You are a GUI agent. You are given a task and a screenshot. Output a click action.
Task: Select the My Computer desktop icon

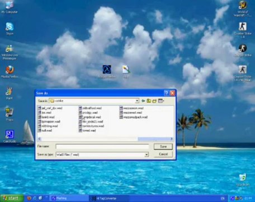tap(10, 7)
